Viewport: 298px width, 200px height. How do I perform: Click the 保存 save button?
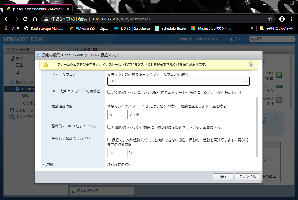(x=223, y=177)
